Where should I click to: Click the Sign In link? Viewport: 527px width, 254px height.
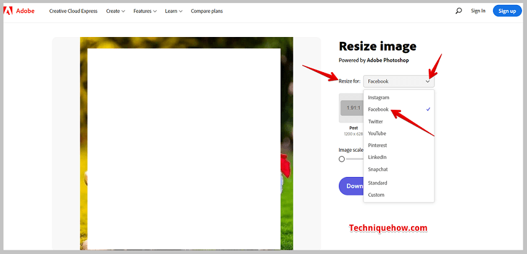click(x=478, y=10)
